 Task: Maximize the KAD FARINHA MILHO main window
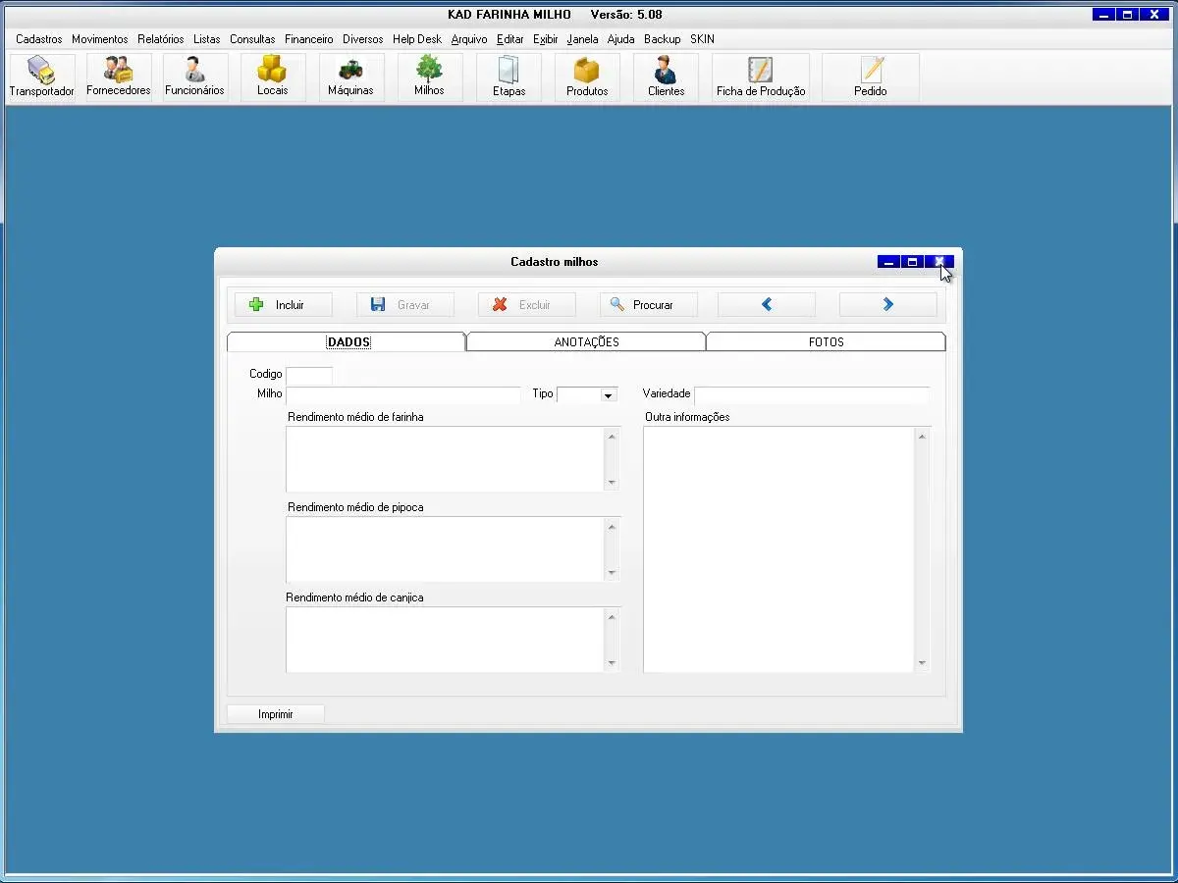(1128, 15)
